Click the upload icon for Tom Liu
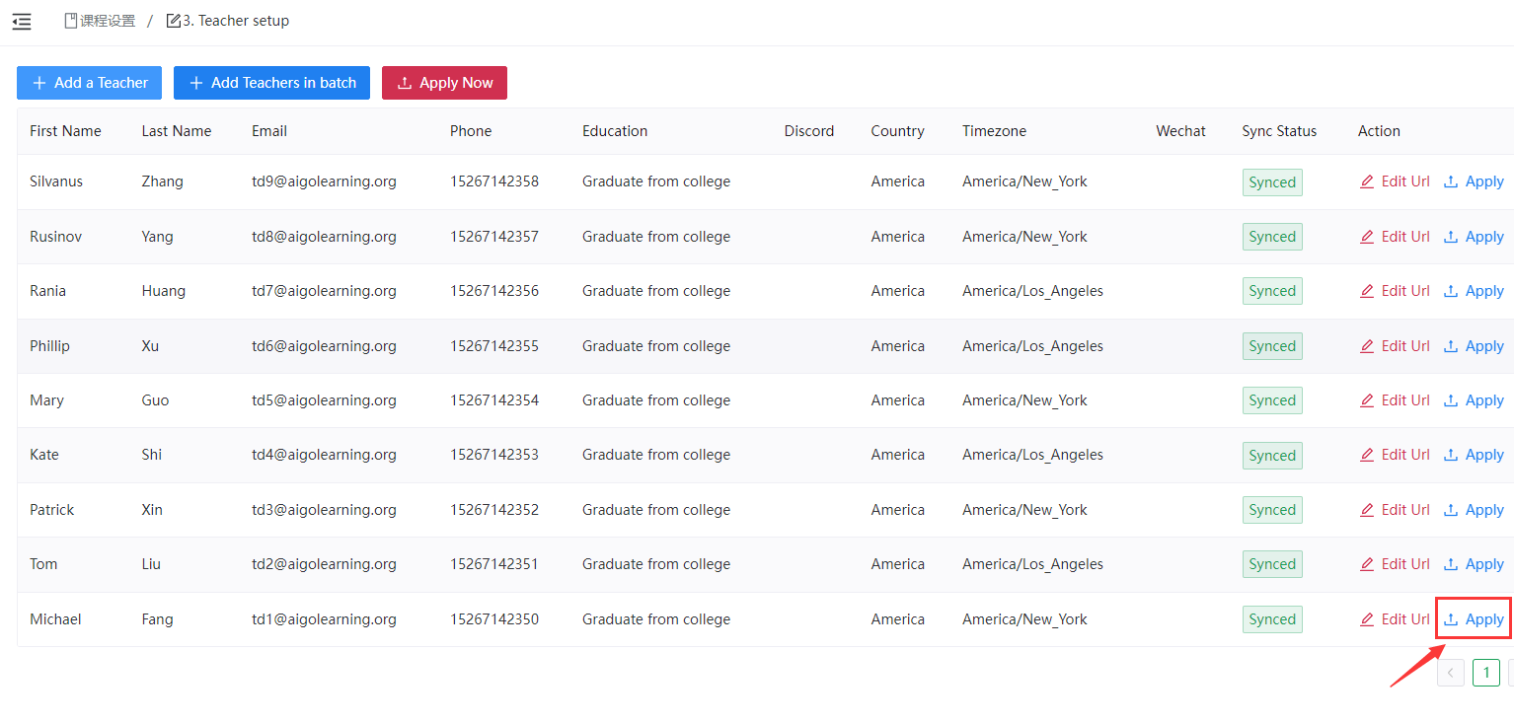The image size is (1514, 723). tap(1451, 564)
